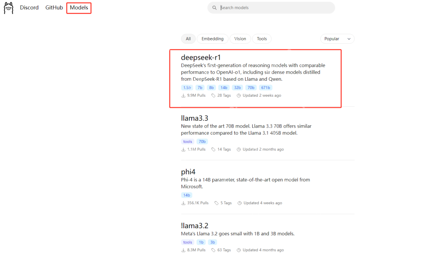Click the tag icon beside 28 Tags

[x=213, y=96]
